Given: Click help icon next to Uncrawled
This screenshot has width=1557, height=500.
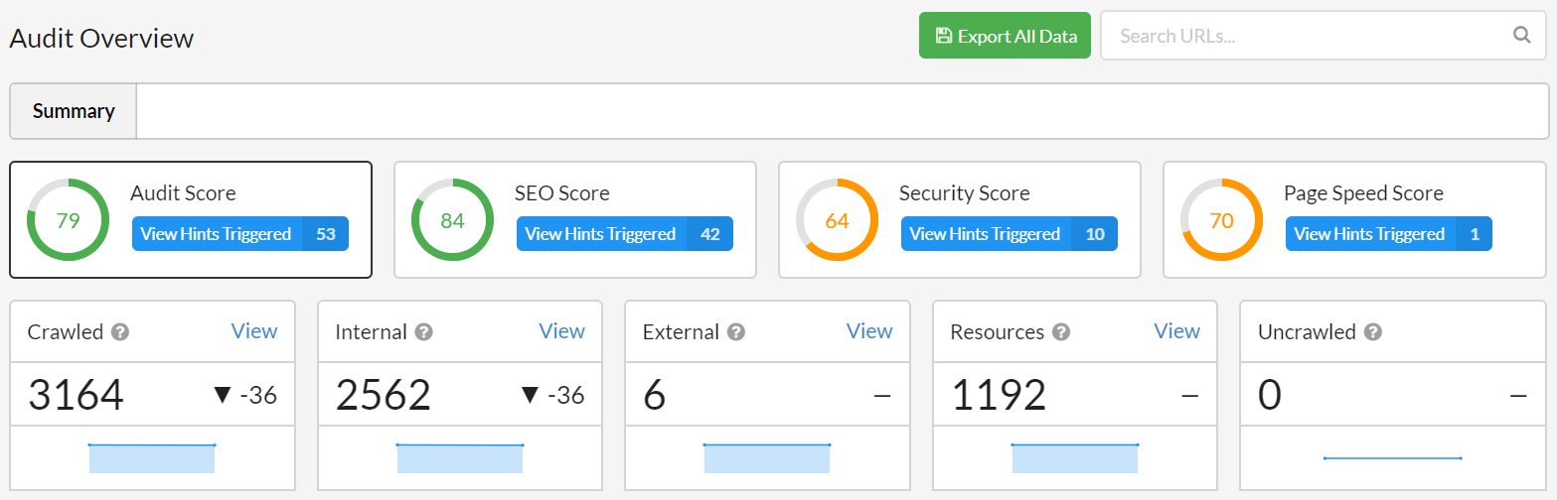Looking at the screenshot, I should pyautogui.click(x=1373, y=332).
